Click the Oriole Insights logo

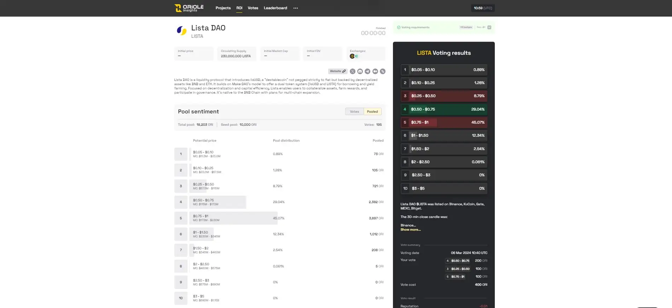[x=189, y=8]
